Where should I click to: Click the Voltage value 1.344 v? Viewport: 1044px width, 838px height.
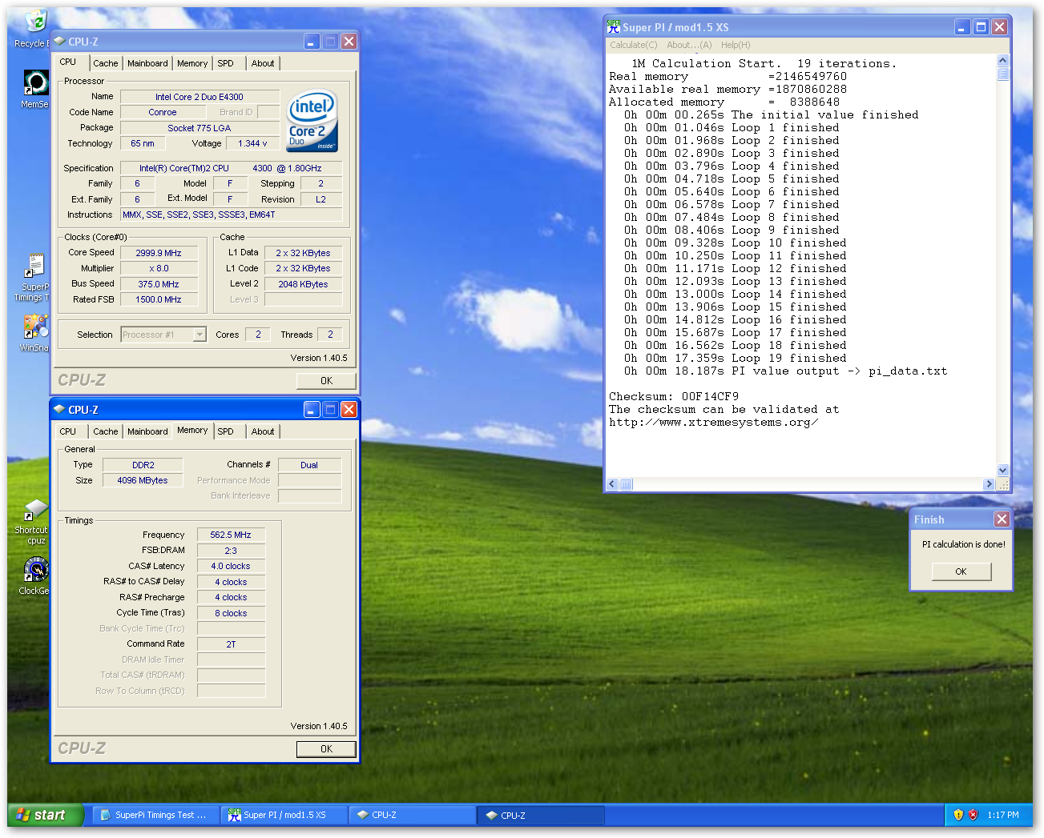[252, 144]
